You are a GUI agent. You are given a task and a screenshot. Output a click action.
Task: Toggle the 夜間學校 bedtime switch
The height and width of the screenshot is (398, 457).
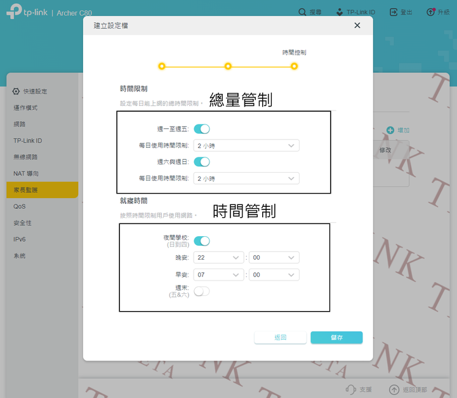click(202, 241)
